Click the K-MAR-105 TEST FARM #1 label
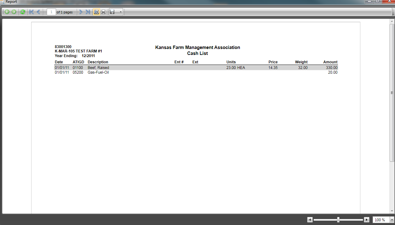The width and height of the screenshot is (395, 225). pos(79,51)
